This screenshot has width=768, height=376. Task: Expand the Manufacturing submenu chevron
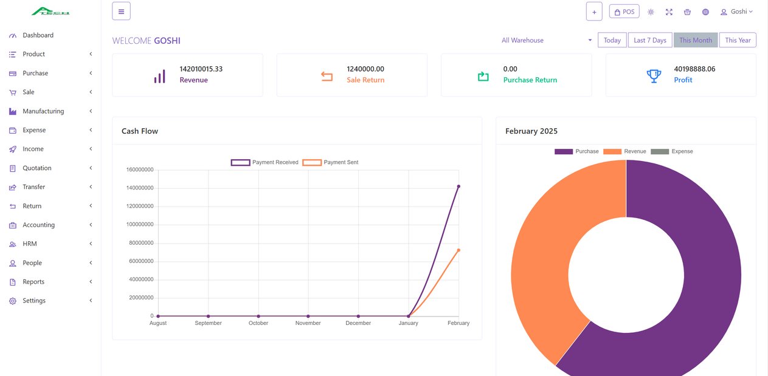[91, 111]
